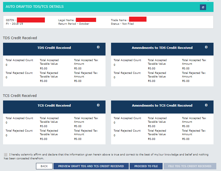Tick the solemn declaration checkbox
This screenshot has height=171, width=221.
click(6, 155)
